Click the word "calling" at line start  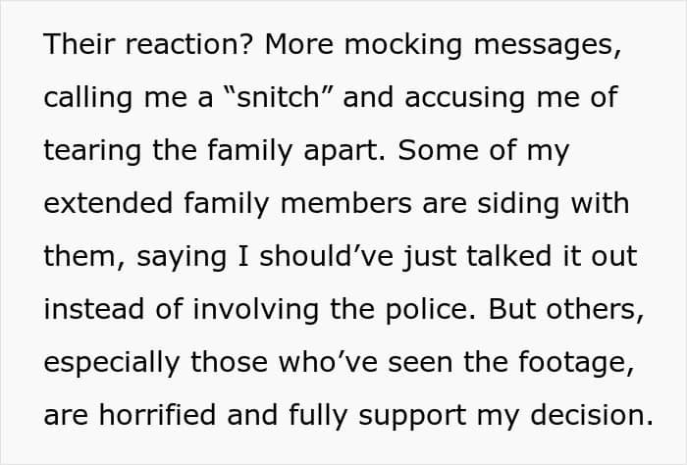(87, 98)
